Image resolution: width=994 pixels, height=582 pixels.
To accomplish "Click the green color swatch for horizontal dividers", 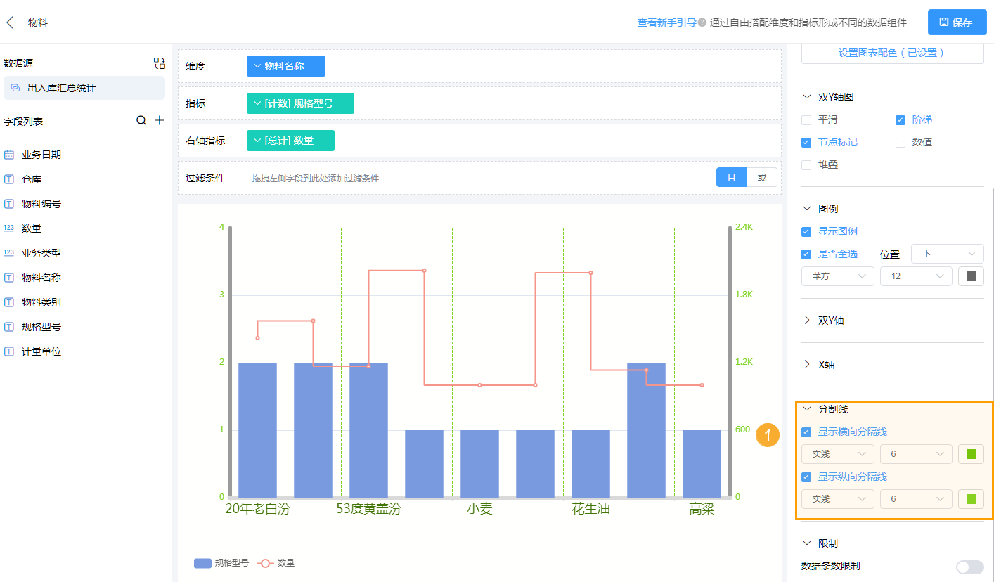I will pyautogui.click(x=971, y=453).
